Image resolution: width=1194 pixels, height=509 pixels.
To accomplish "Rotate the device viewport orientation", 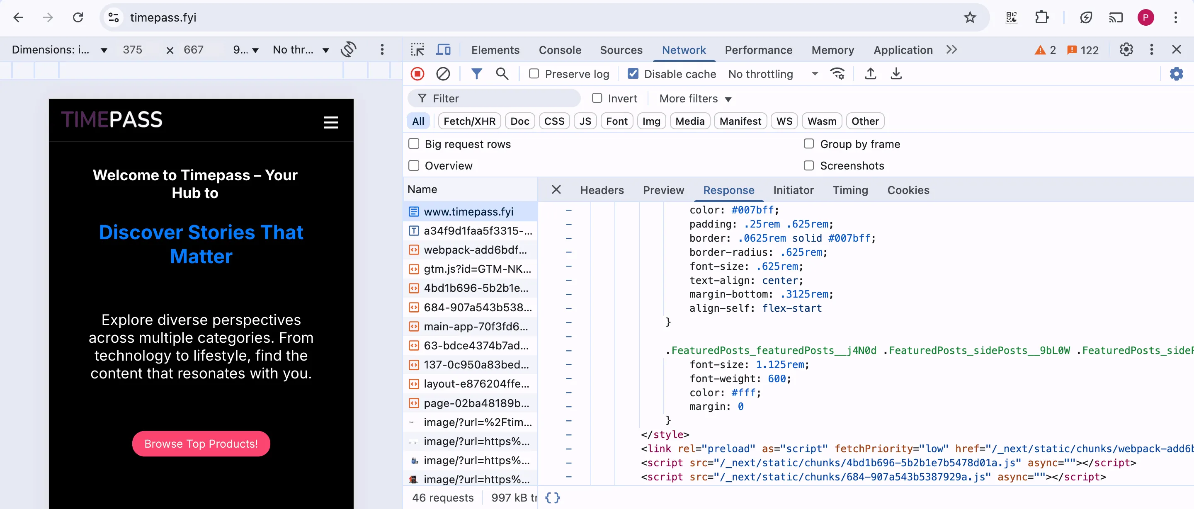I will point(349,50).
